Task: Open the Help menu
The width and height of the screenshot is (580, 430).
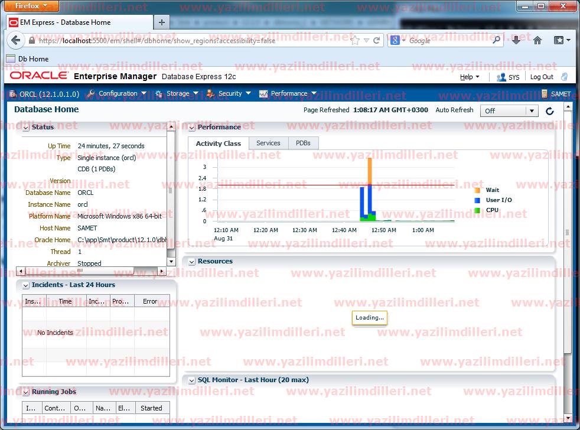Action: point(470,77)
